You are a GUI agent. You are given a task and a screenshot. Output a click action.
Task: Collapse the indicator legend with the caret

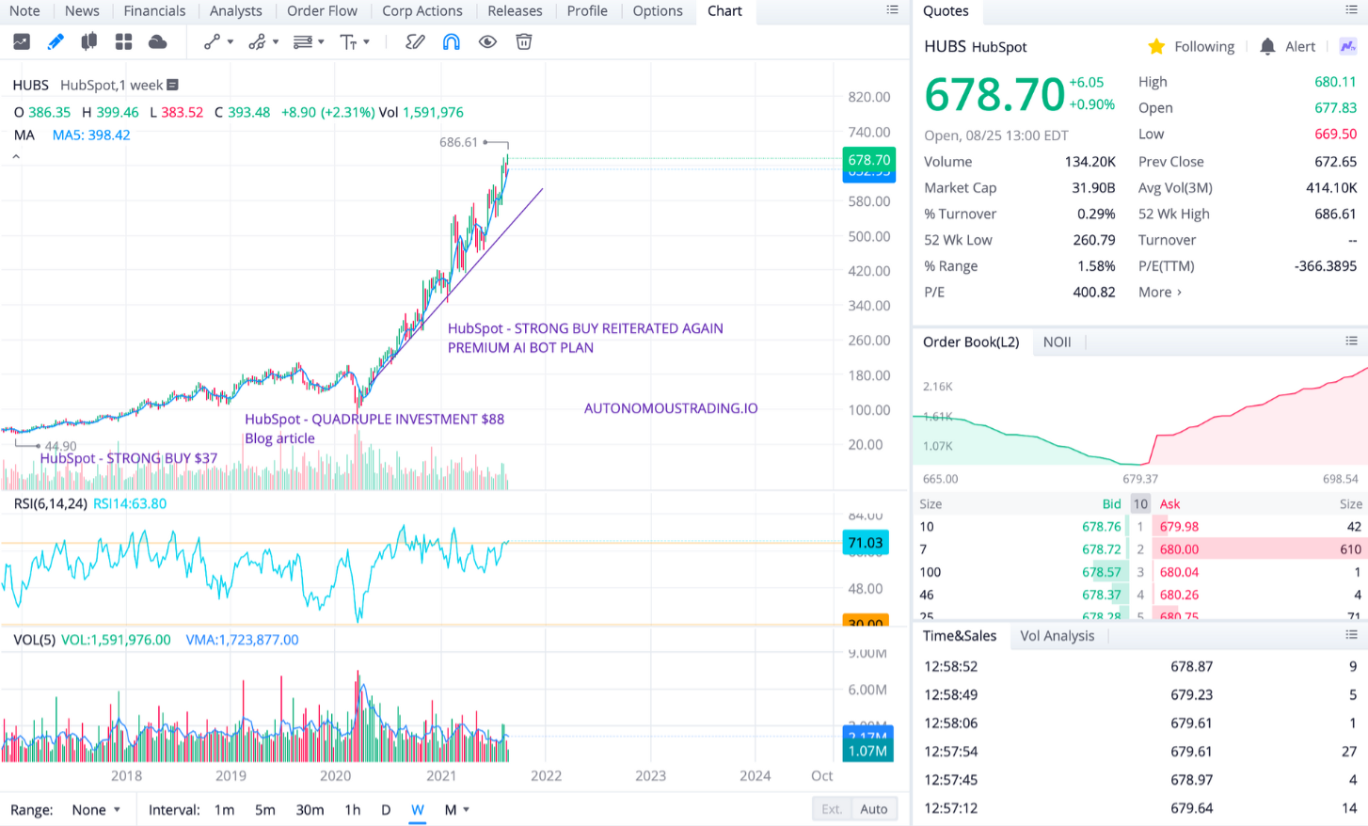16,157
